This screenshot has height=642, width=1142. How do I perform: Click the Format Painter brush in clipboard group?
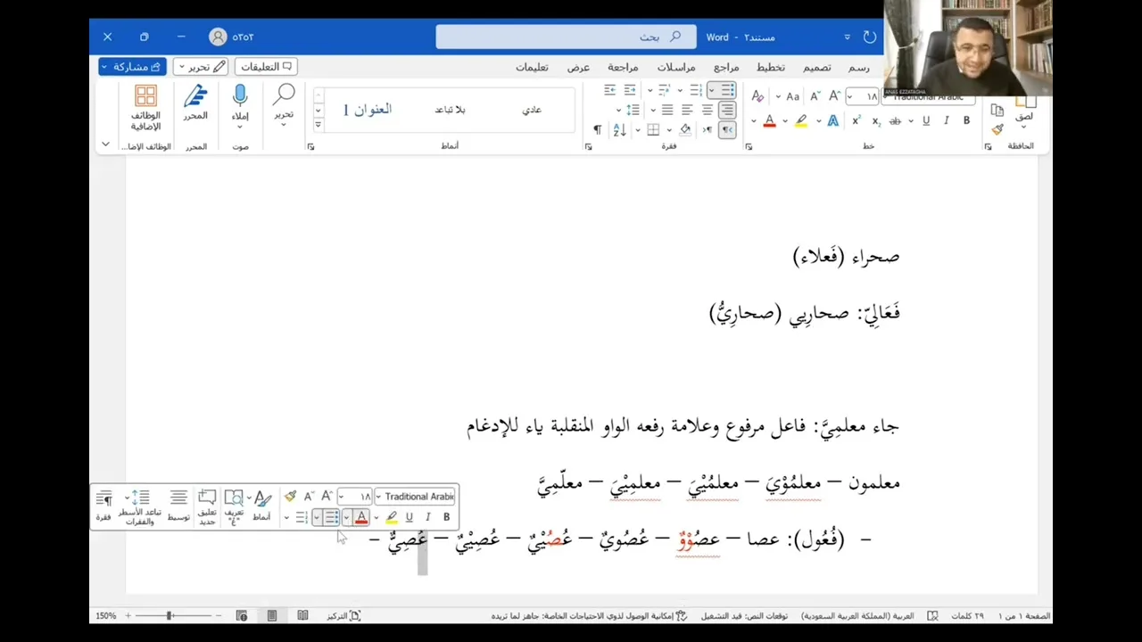point(997,130)
